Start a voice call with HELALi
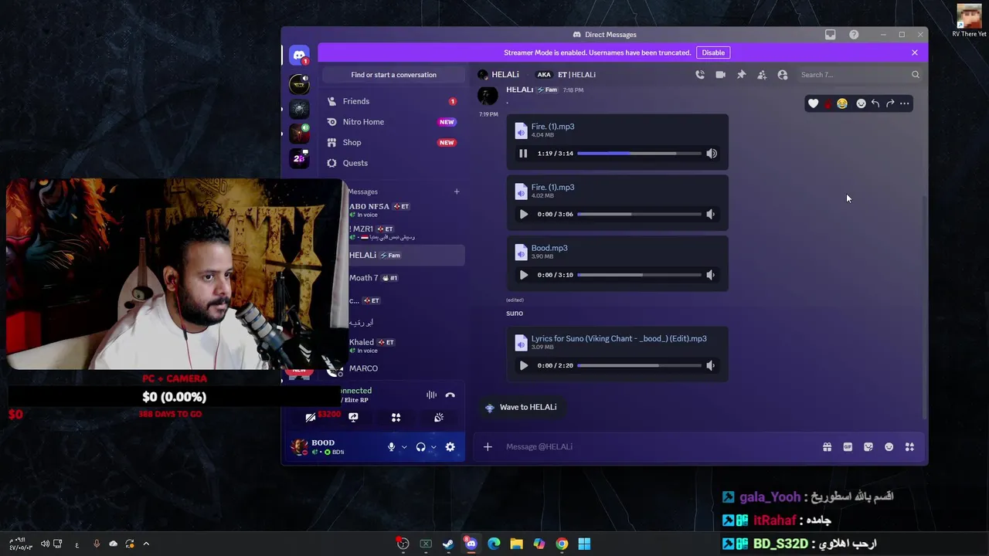The width and height of the screenshot is (989, 556). coord(699,75)
